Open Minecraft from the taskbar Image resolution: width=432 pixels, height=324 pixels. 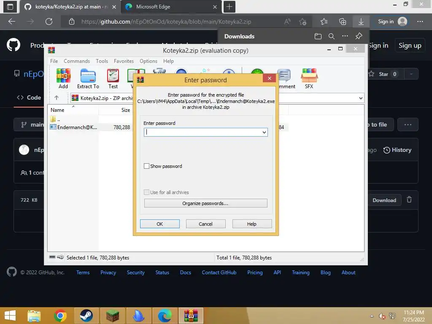click(112, 316)
